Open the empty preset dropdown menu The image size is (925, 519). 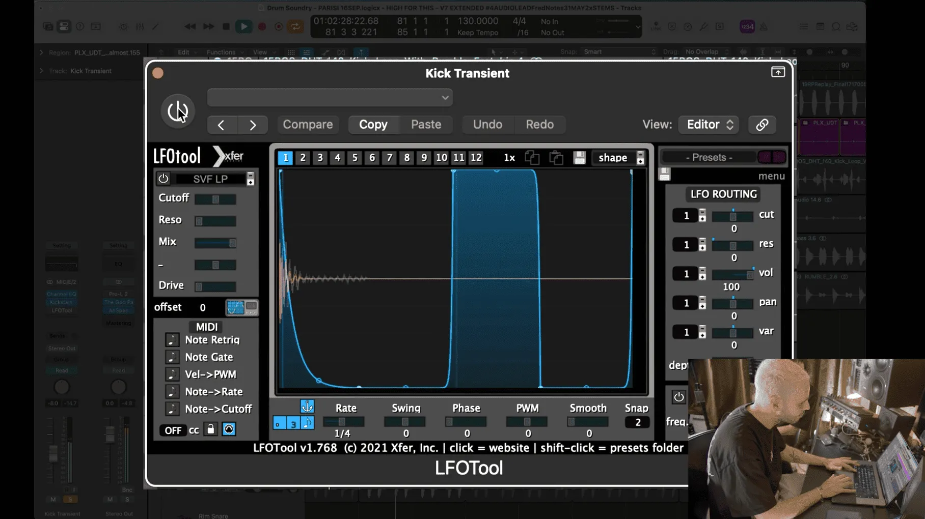pos(330,98)
